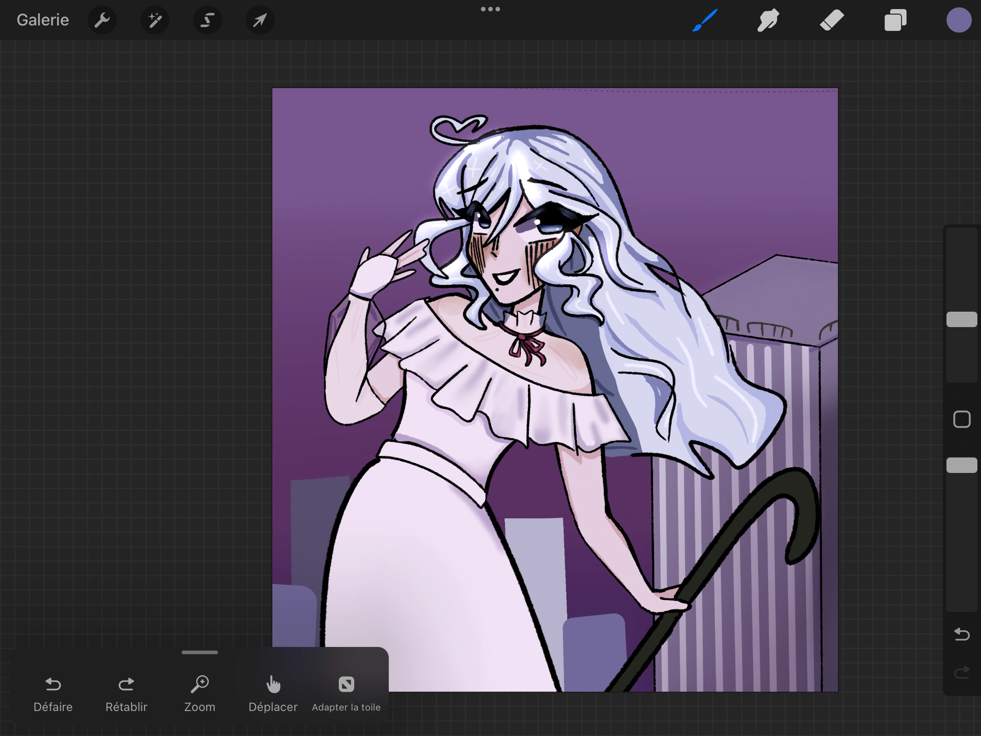Click the brush size slider handle
The width and height of the screenshot is (981, 736).
tap(961, 319)
